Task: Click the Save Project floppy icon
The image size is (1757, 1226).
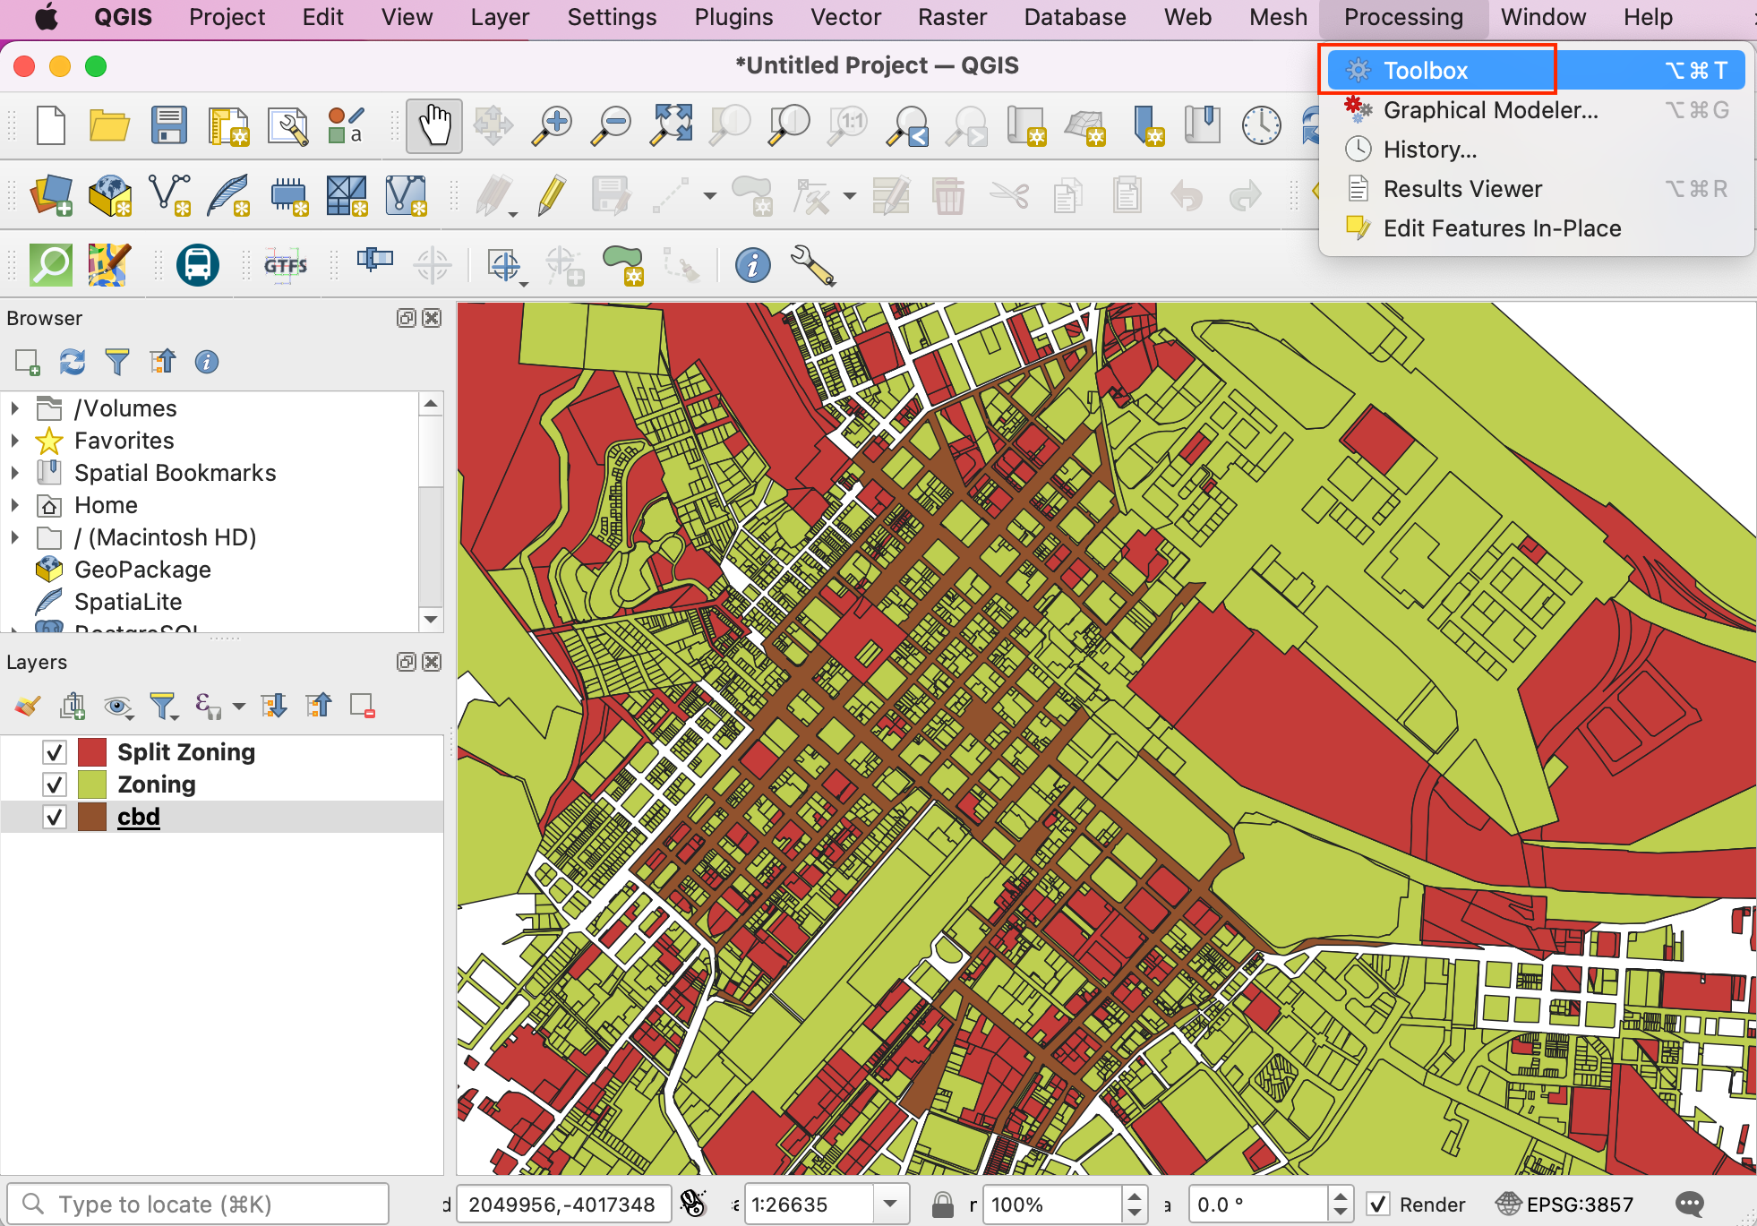Action: (x=168, y=125)
